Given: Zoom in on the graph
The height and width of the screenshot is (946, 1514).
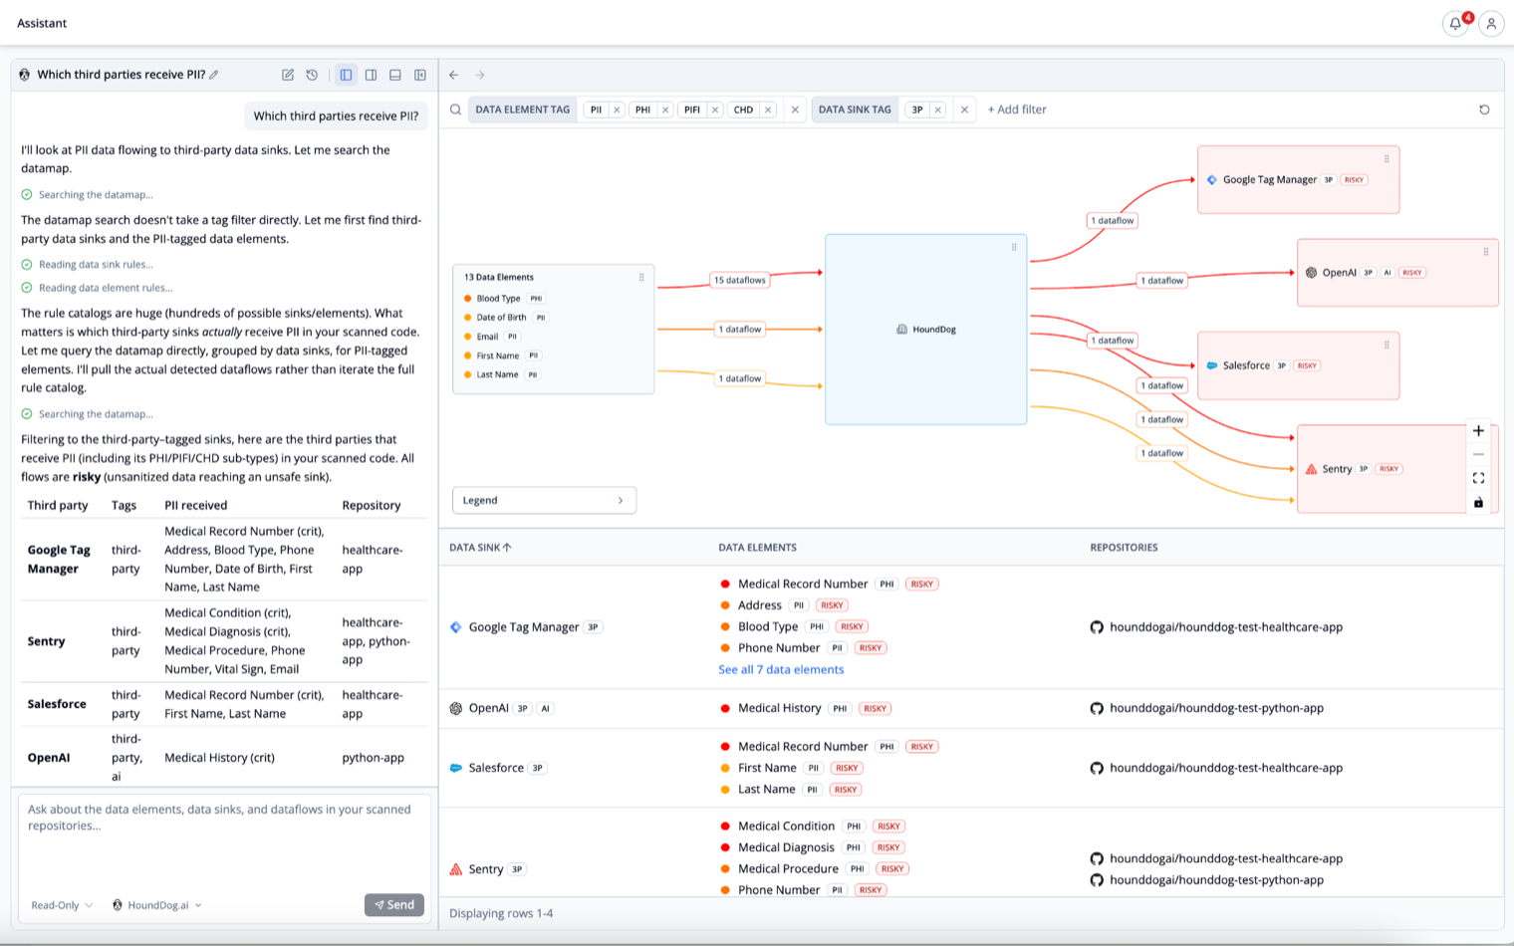Looking at the screenshot, I should (1478, 431).
